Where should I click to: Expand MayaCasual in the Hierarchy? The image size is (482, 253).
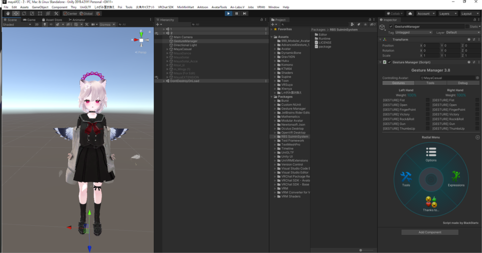pos(168,49)
